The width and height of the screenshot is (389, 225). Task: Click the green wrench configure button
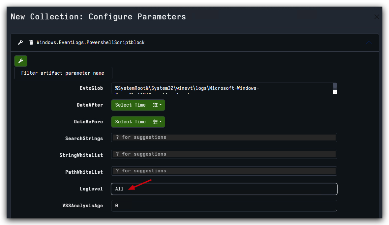coord(21,61)
